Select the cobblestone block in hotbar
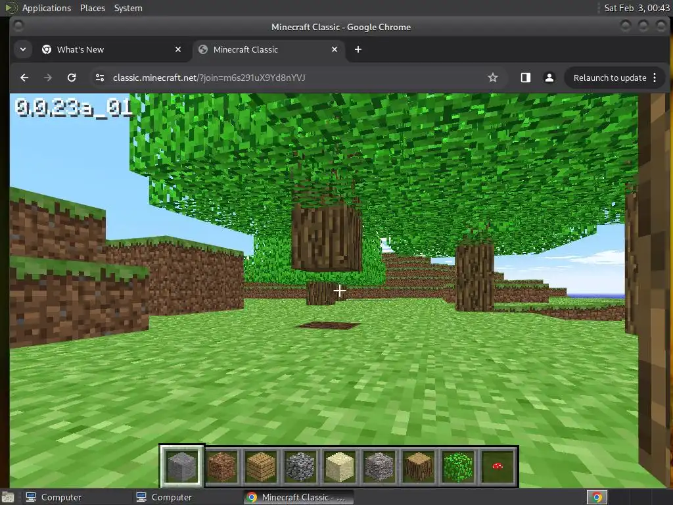This screenshot has width=673, height=505. coord(300,466)
